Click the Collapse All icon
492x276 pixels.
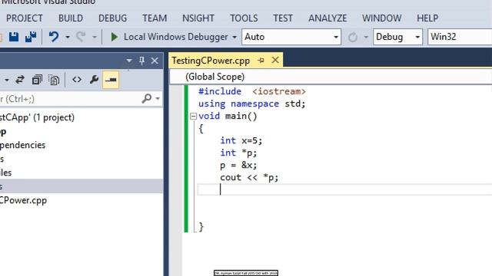coord(37,80)
